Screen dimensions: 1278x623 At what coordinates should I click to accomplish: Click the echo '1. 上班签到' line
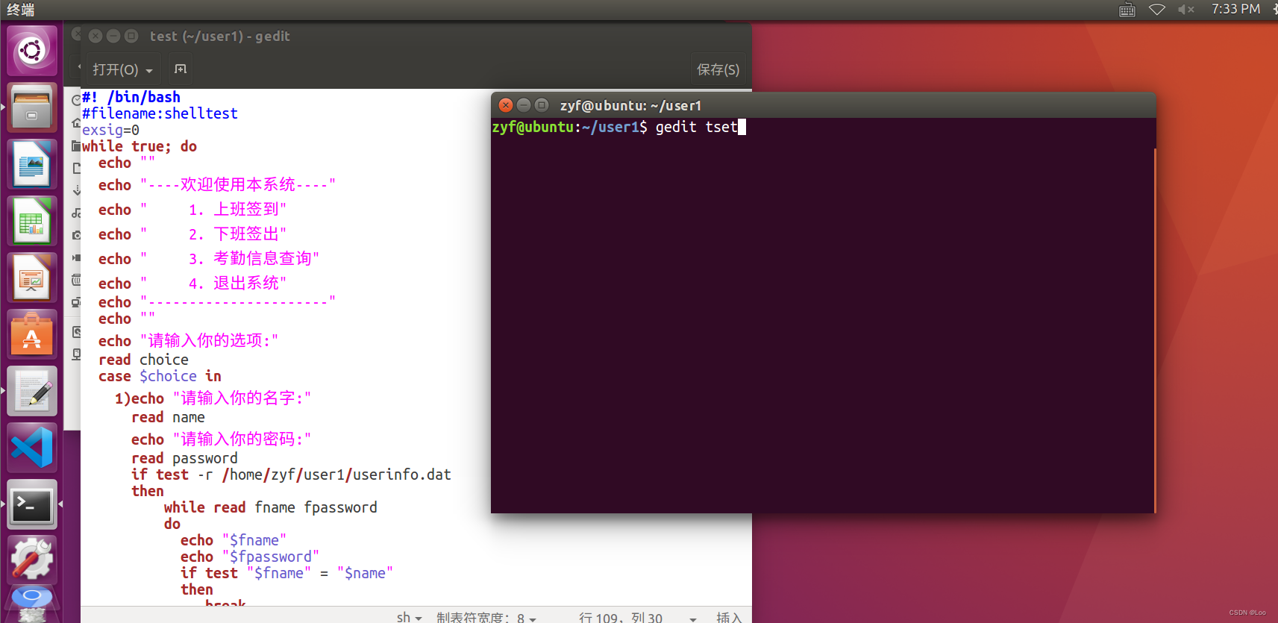pos(192,209)
